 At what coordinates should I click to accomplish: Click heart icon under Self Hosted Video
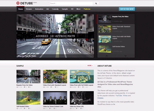click(29, 109)
